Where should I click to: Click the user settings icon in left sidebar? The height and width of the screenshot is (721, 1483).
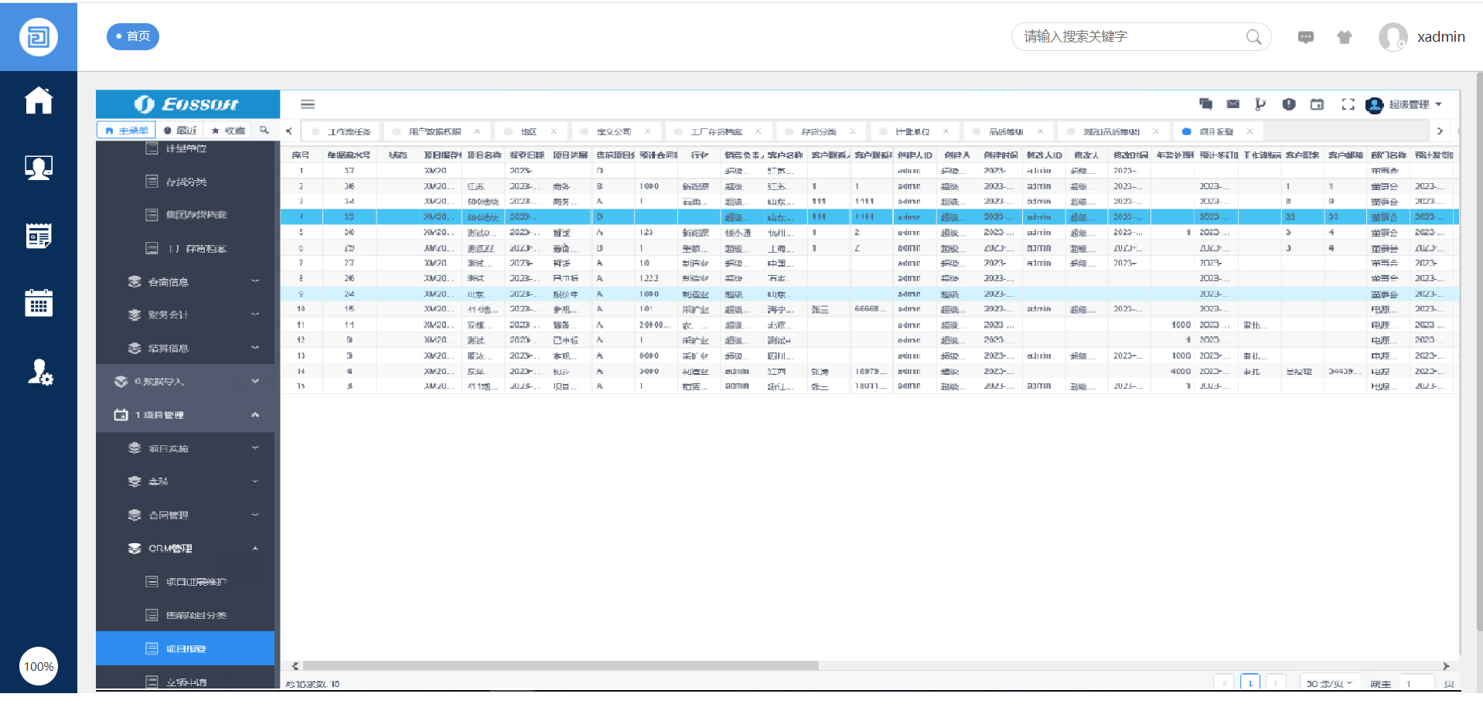[39, 372]
